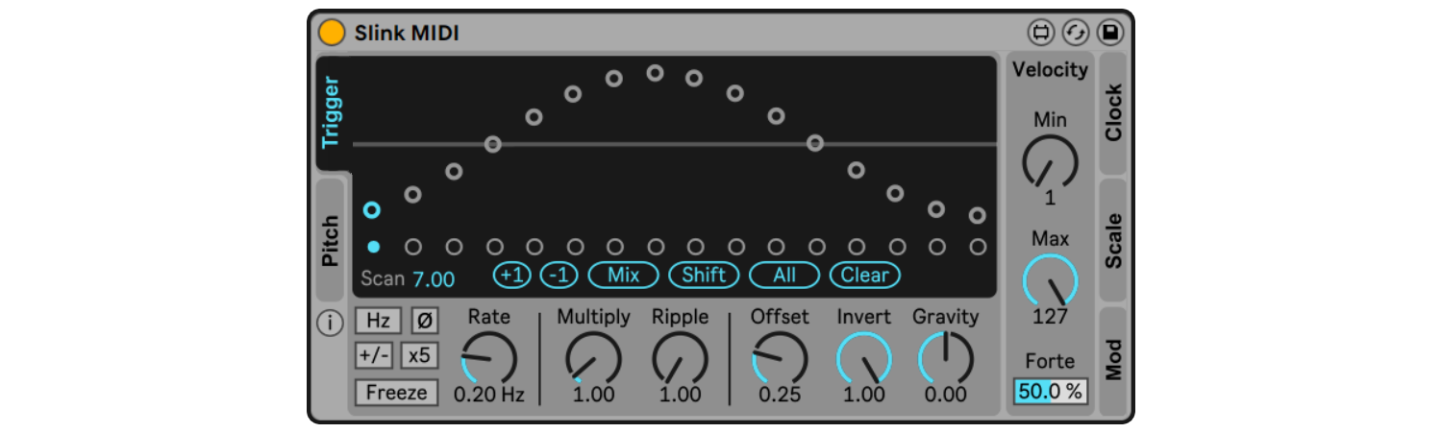1442x433 pixels.
Task: Click the Clear button
Action: [865, 276]
